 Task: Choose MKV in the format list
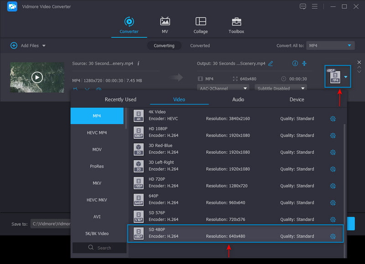(x=97, y=183)
